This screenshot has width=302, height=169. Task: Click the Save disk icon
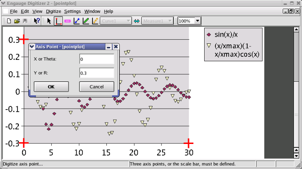[x=25, y=21]
